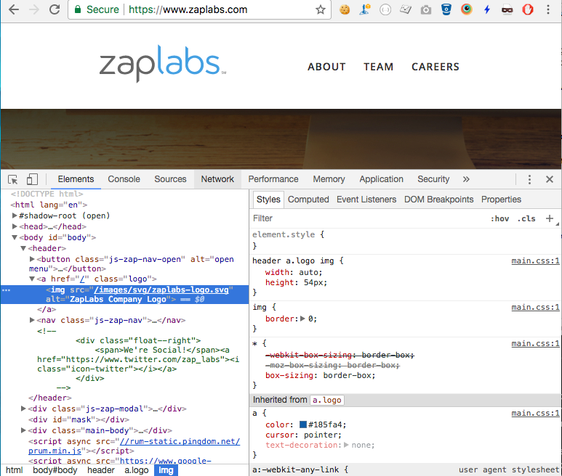The width and height of the screenshot is (562, 476).
Task: Expand the text-decoration shorthand triangle
Action: [346, 445]
